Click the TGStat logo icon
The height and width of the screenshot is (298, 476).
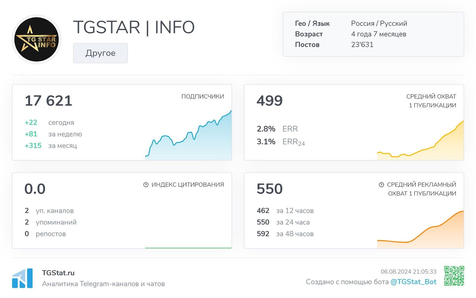22,278
